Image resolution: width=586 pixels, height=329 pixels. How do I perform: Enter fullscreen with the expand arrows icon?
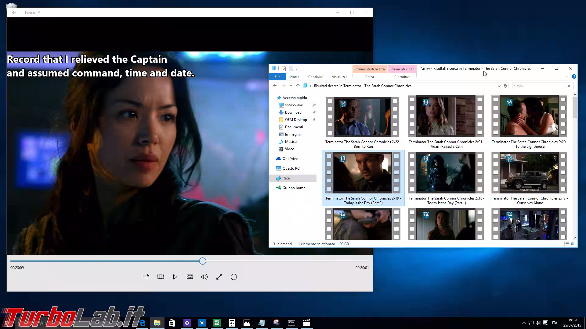point(219,277)
